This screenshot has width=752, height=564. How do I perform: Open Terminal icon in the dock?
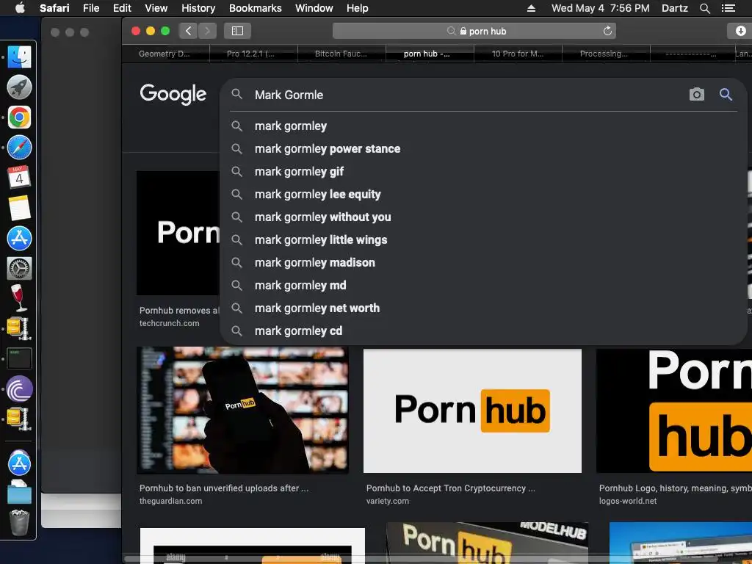point(19,358)
